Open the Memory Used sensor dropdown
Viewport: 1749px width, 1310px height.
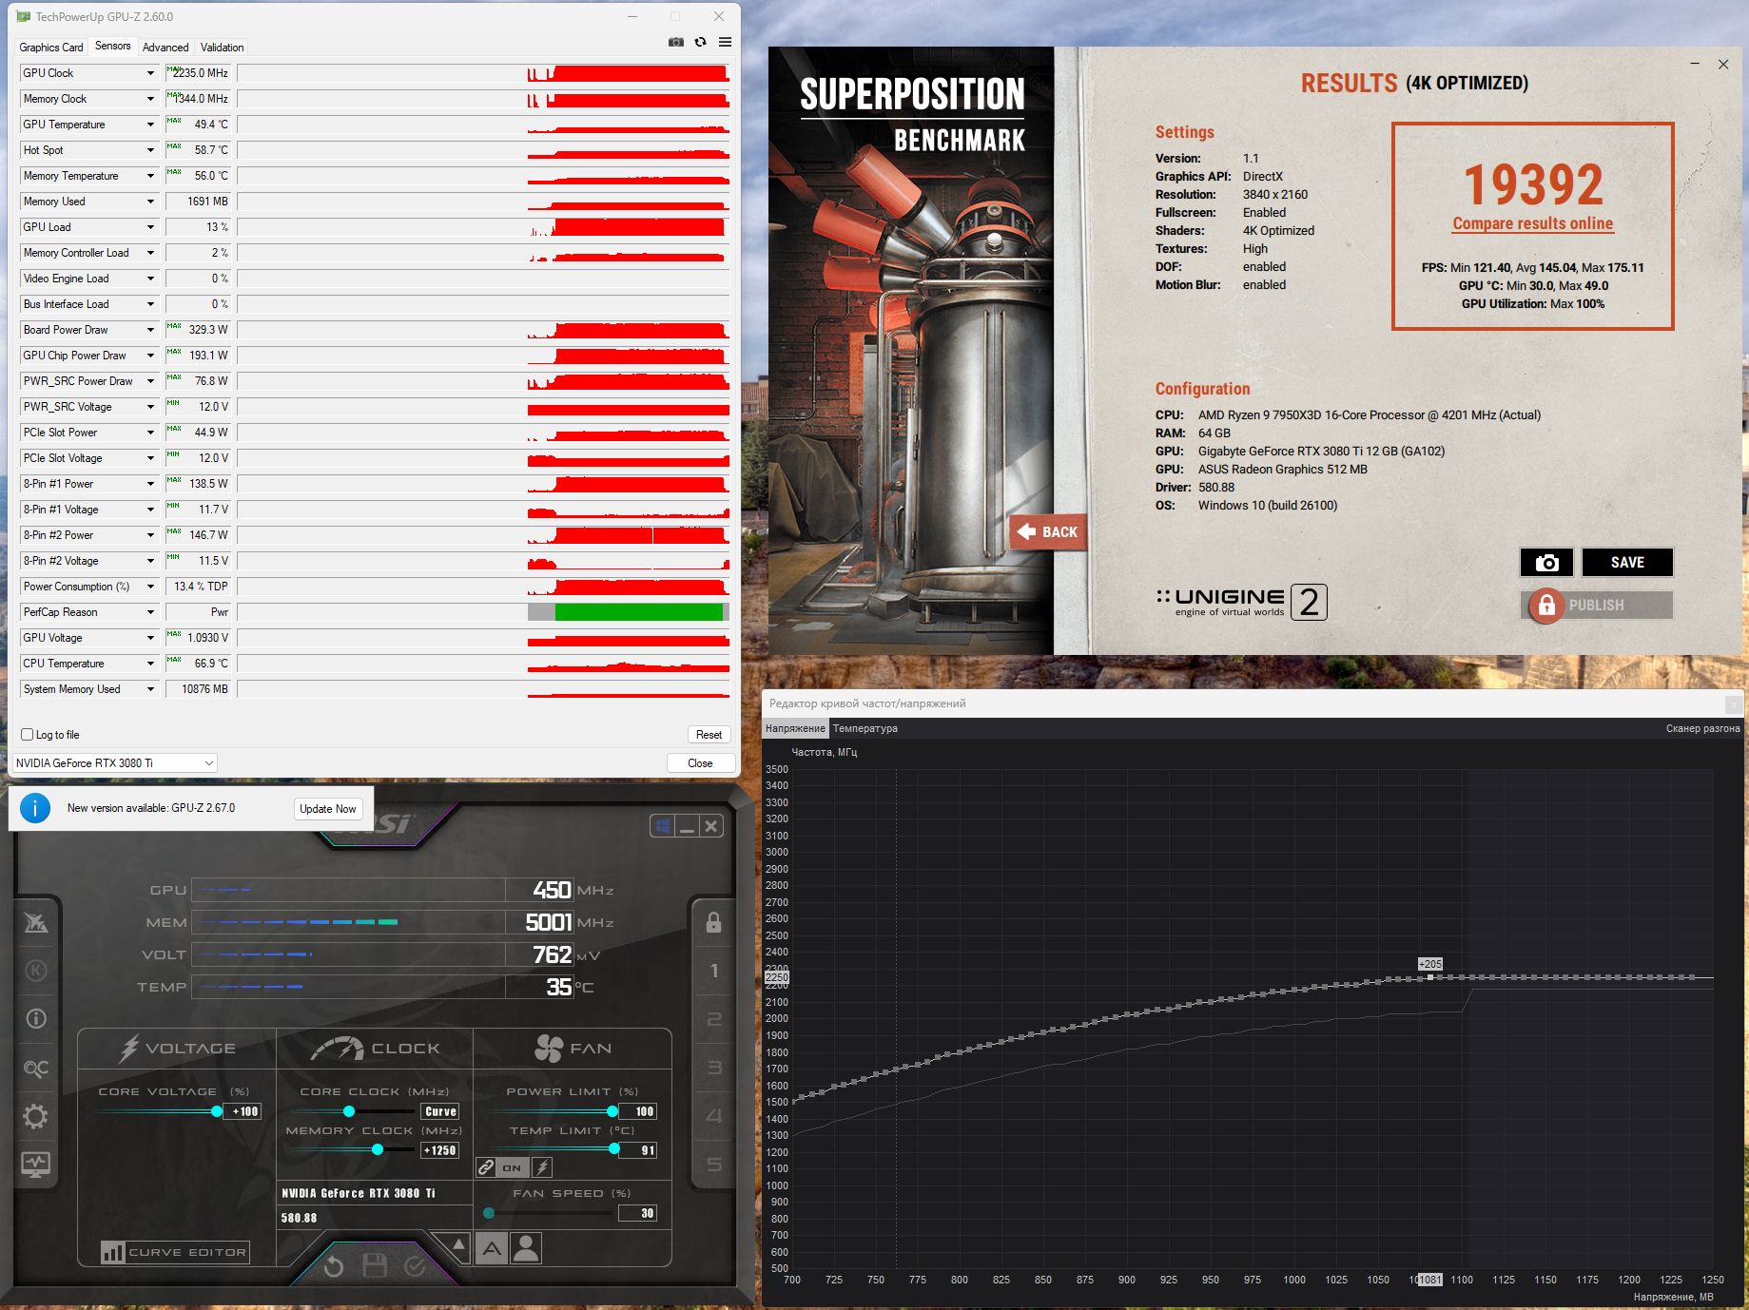click(150, 202)
